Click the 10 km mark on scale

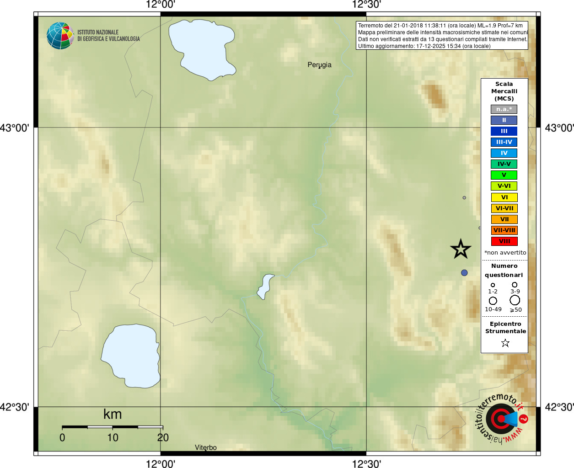(x=113, y=437)
